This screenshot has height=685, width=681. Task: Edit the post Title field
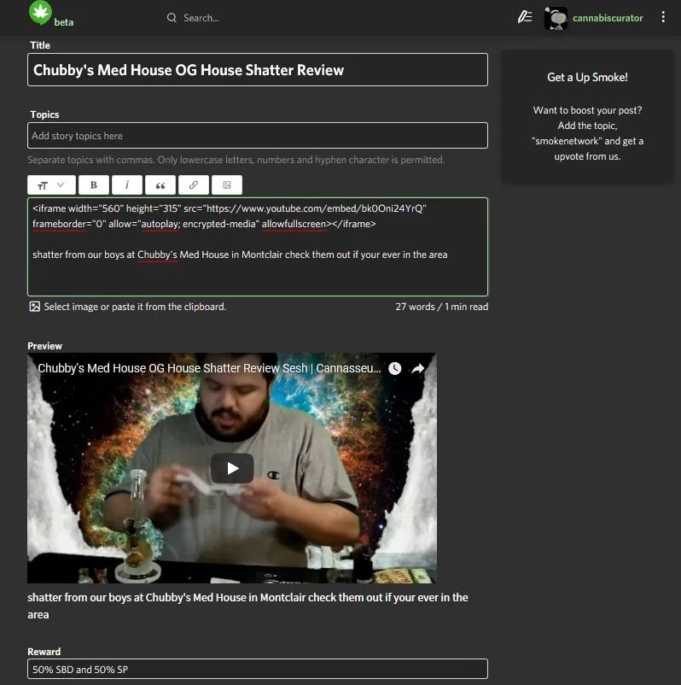(x=258, y=70)
